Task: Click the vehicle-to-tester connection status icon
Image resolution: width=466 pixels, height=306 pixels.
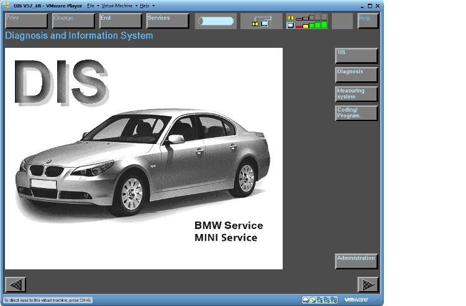Action: (261, 21)
